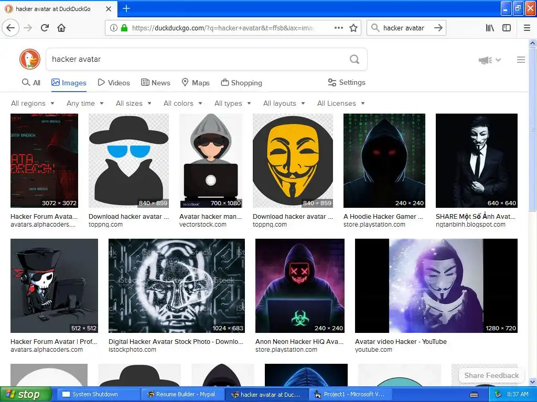Follow the ngtanbinh.blogspot.com source link
The image size is (537, 402).
coord(470,225)
